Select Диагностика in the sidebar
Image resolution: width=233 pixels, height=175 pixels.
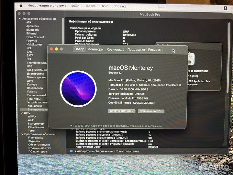click(x=35, y=74)
